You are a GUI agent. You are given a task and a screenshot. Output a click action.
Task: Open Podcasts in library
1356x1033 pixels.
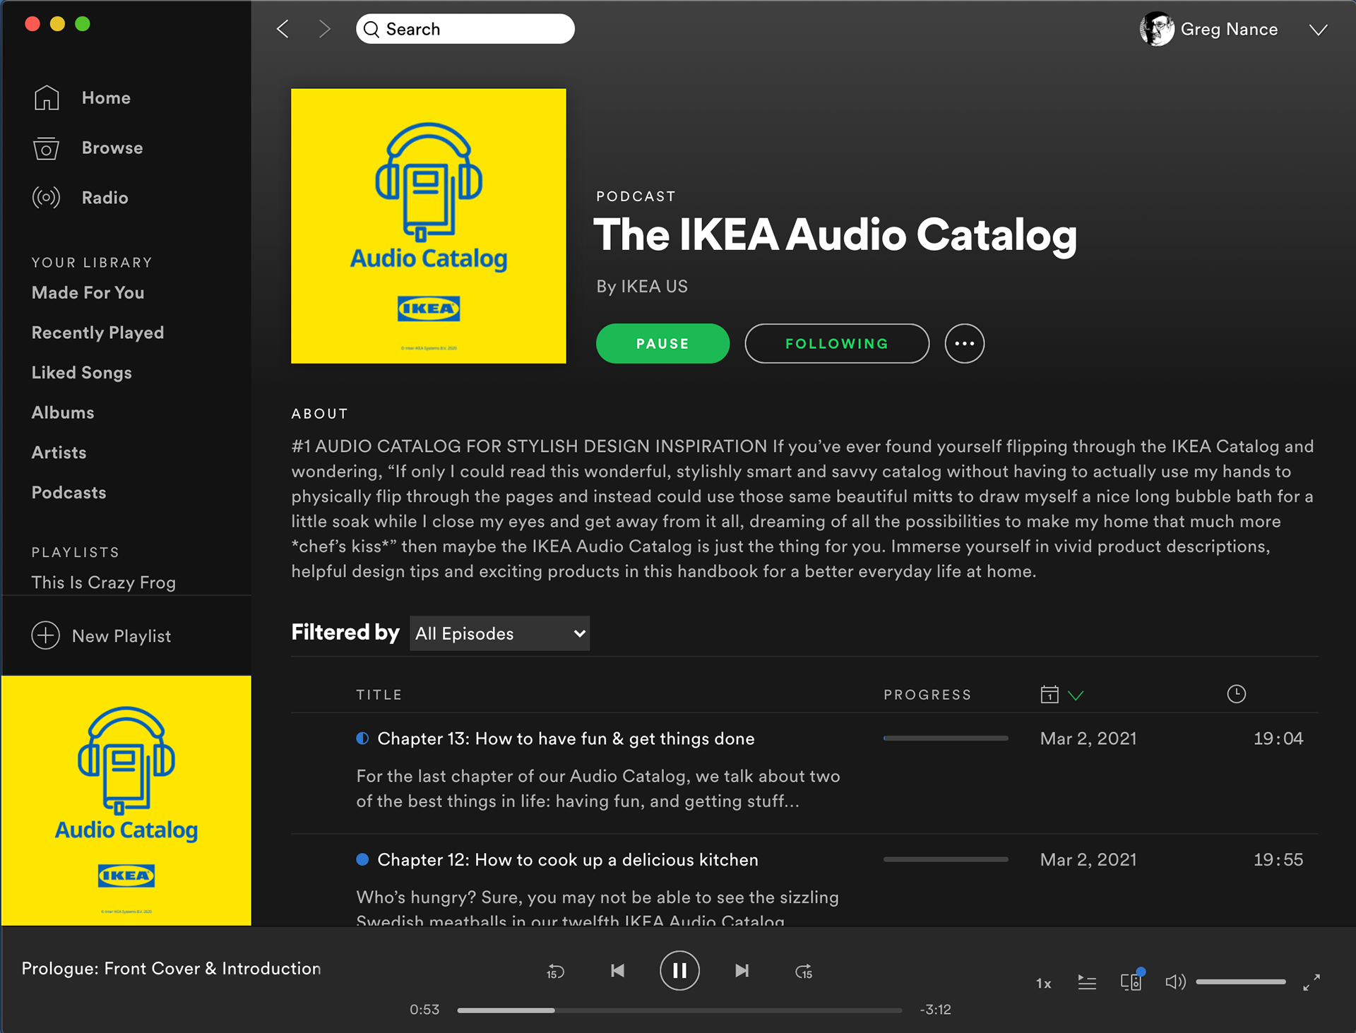(x=69, y=492)
